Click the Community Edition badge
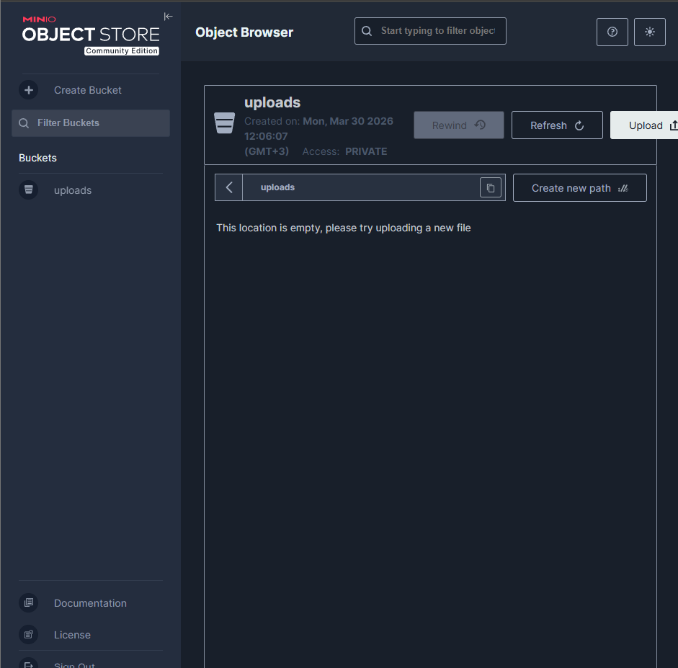678x668 pixels. pos(122,50)
